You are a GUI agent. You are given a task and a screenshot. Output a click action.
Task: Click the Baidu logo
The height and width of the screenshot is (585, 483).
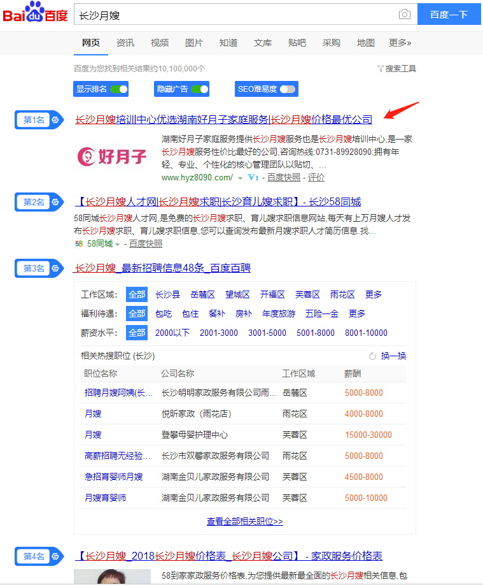(35, 13)
